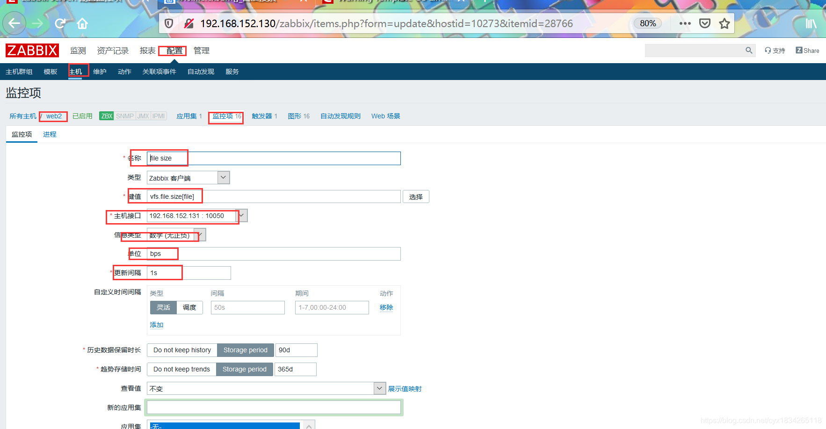The width and height of the screenshot is (826, 429).
Task: Click the browser forward arrow
Action: click(x=37, y=23)
